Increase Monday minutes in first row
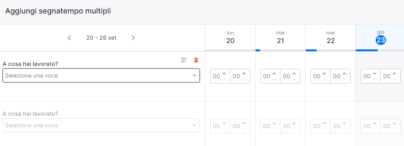The image size is (404, 146). point(244,74)
